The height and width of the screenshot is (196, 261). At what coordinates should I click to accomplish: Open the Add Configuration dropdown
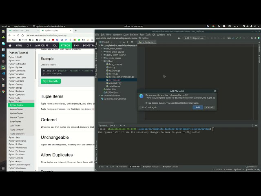click(195, 38)
